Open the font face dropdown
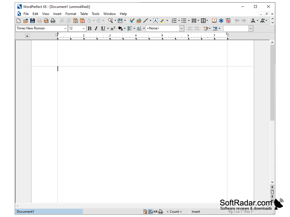290x217 pixels. (x=65, y=28)
